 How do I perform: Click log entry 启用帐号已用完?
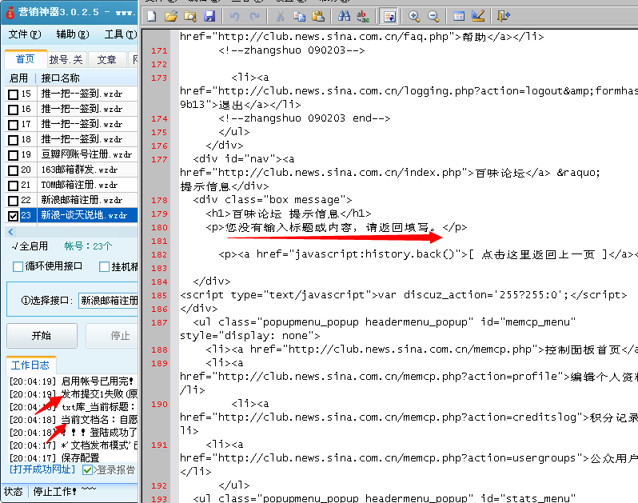74,381
